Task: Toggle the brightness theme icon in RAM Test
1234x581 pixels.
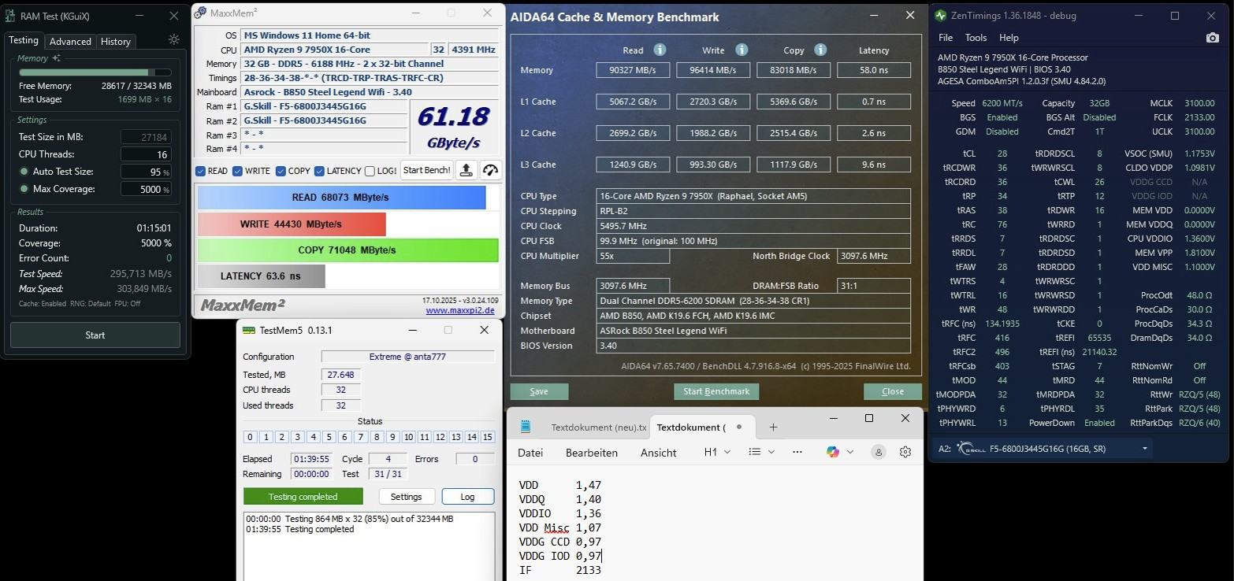Action: click(174, 39)
